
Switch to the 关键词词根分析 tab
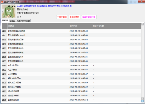pos(23,21)
